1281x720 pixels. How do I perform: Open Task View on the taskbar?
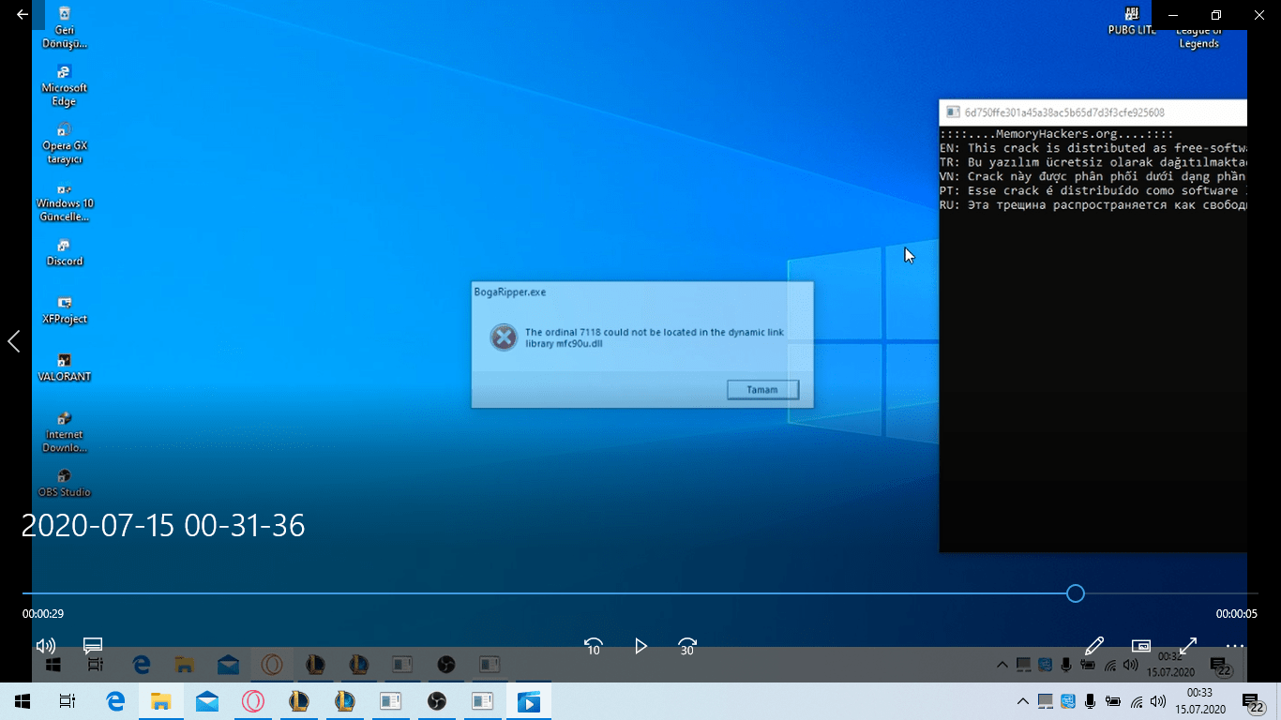coord(68,701)
